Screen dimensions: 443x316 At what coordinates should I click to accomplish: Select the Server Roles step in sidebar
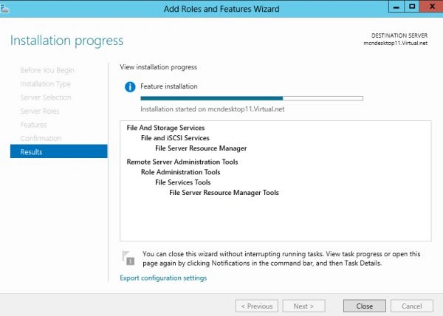pos(40,111)
